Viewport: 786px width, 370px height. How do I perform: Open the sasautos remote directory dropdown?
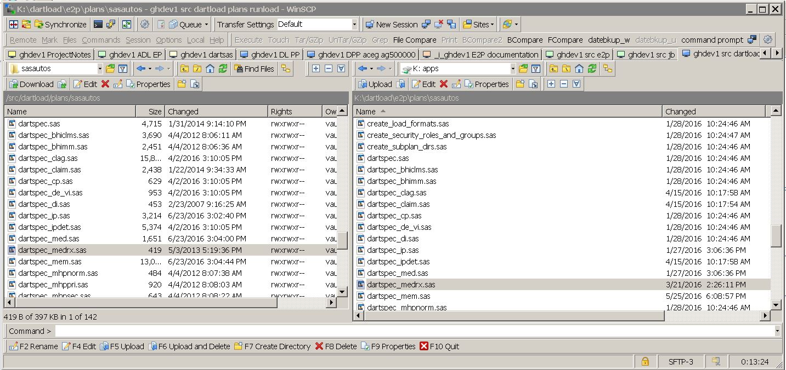coord(99,69)
